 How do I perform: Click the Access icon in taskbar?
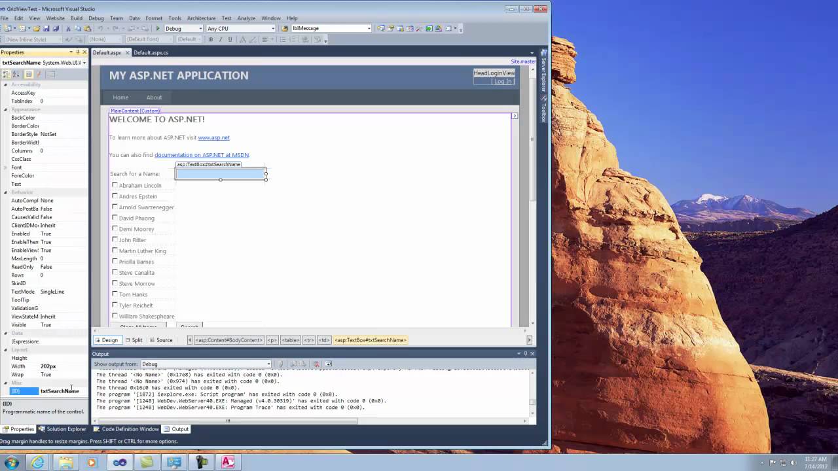pyautogui.click(x=228, y=462)
